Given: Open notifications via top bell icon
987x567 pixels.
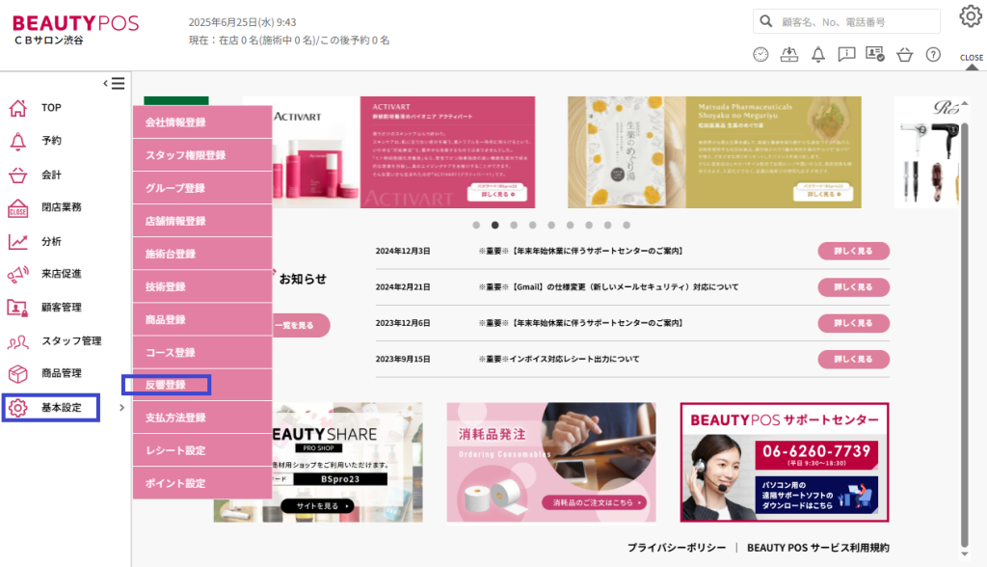Looking at the screenshot, I should point(818,55).
